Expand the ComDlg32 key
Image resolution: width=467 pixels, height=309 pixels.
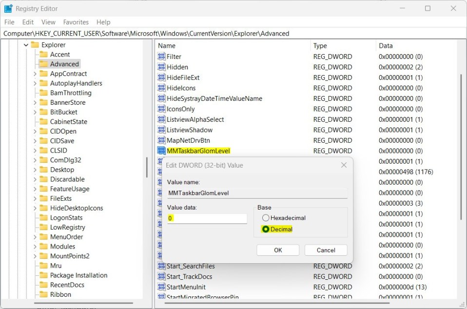pyautogui.click(x=35, y=160)
